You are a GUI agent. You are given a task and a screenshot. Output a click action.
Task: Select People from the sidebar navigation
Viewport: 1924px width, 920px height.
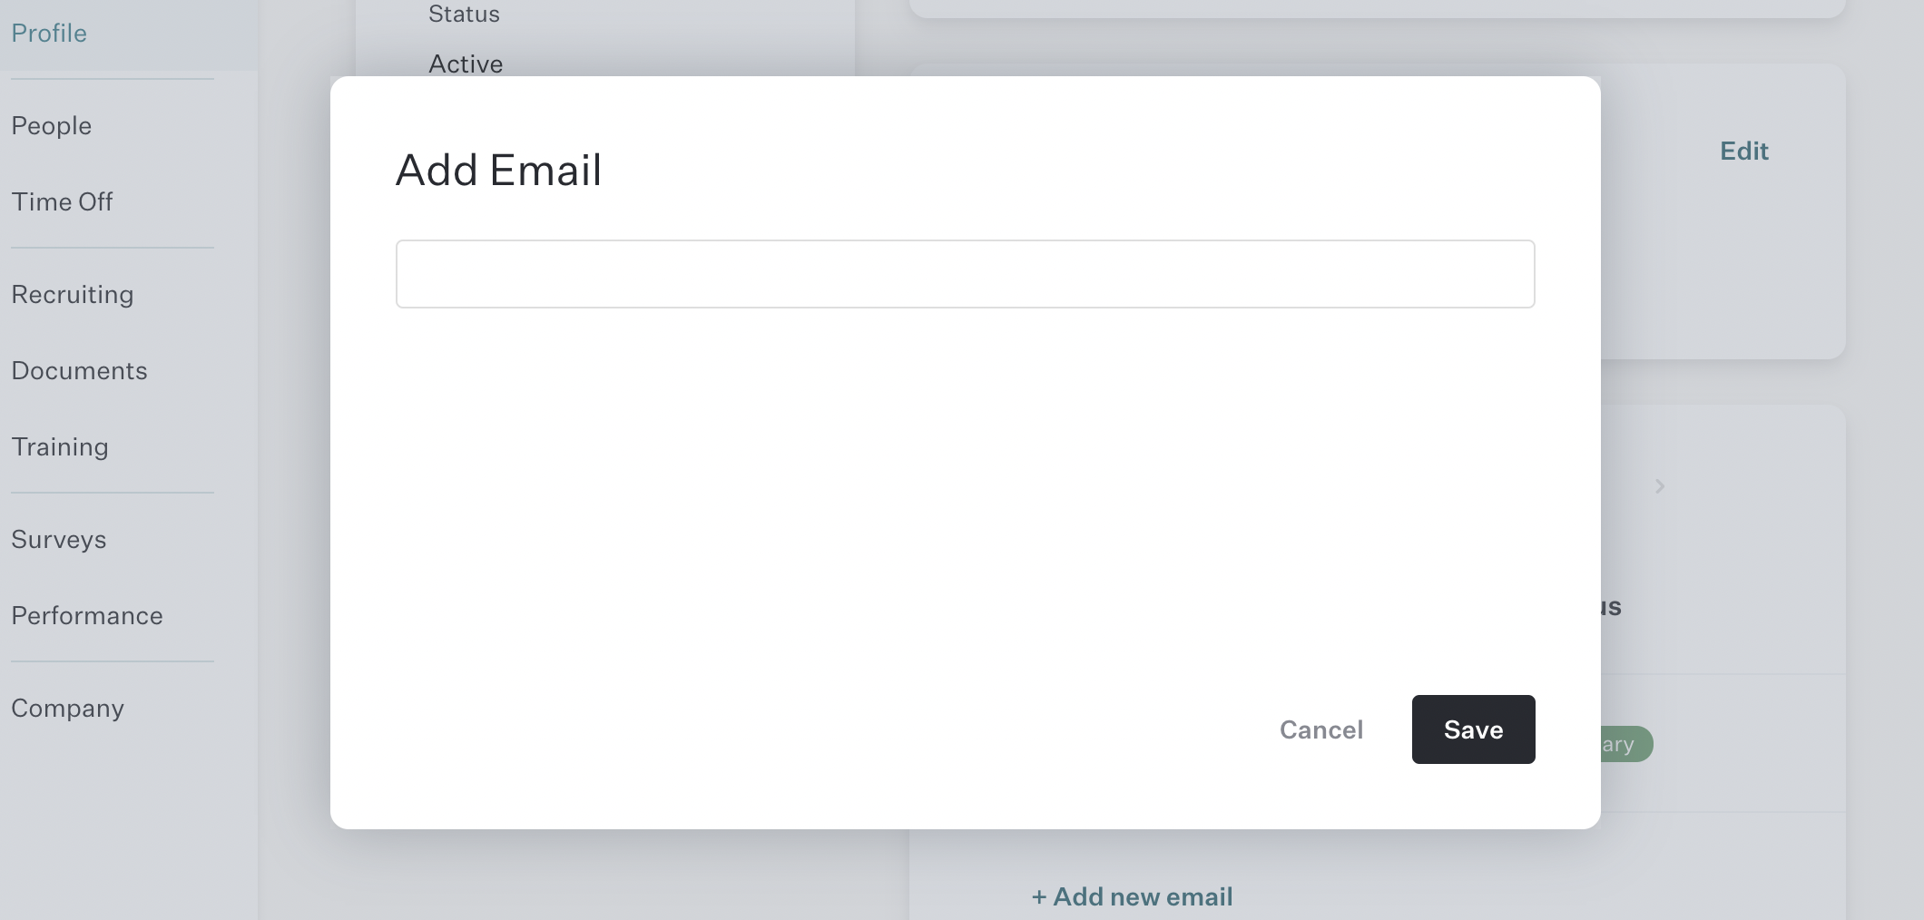51,126
